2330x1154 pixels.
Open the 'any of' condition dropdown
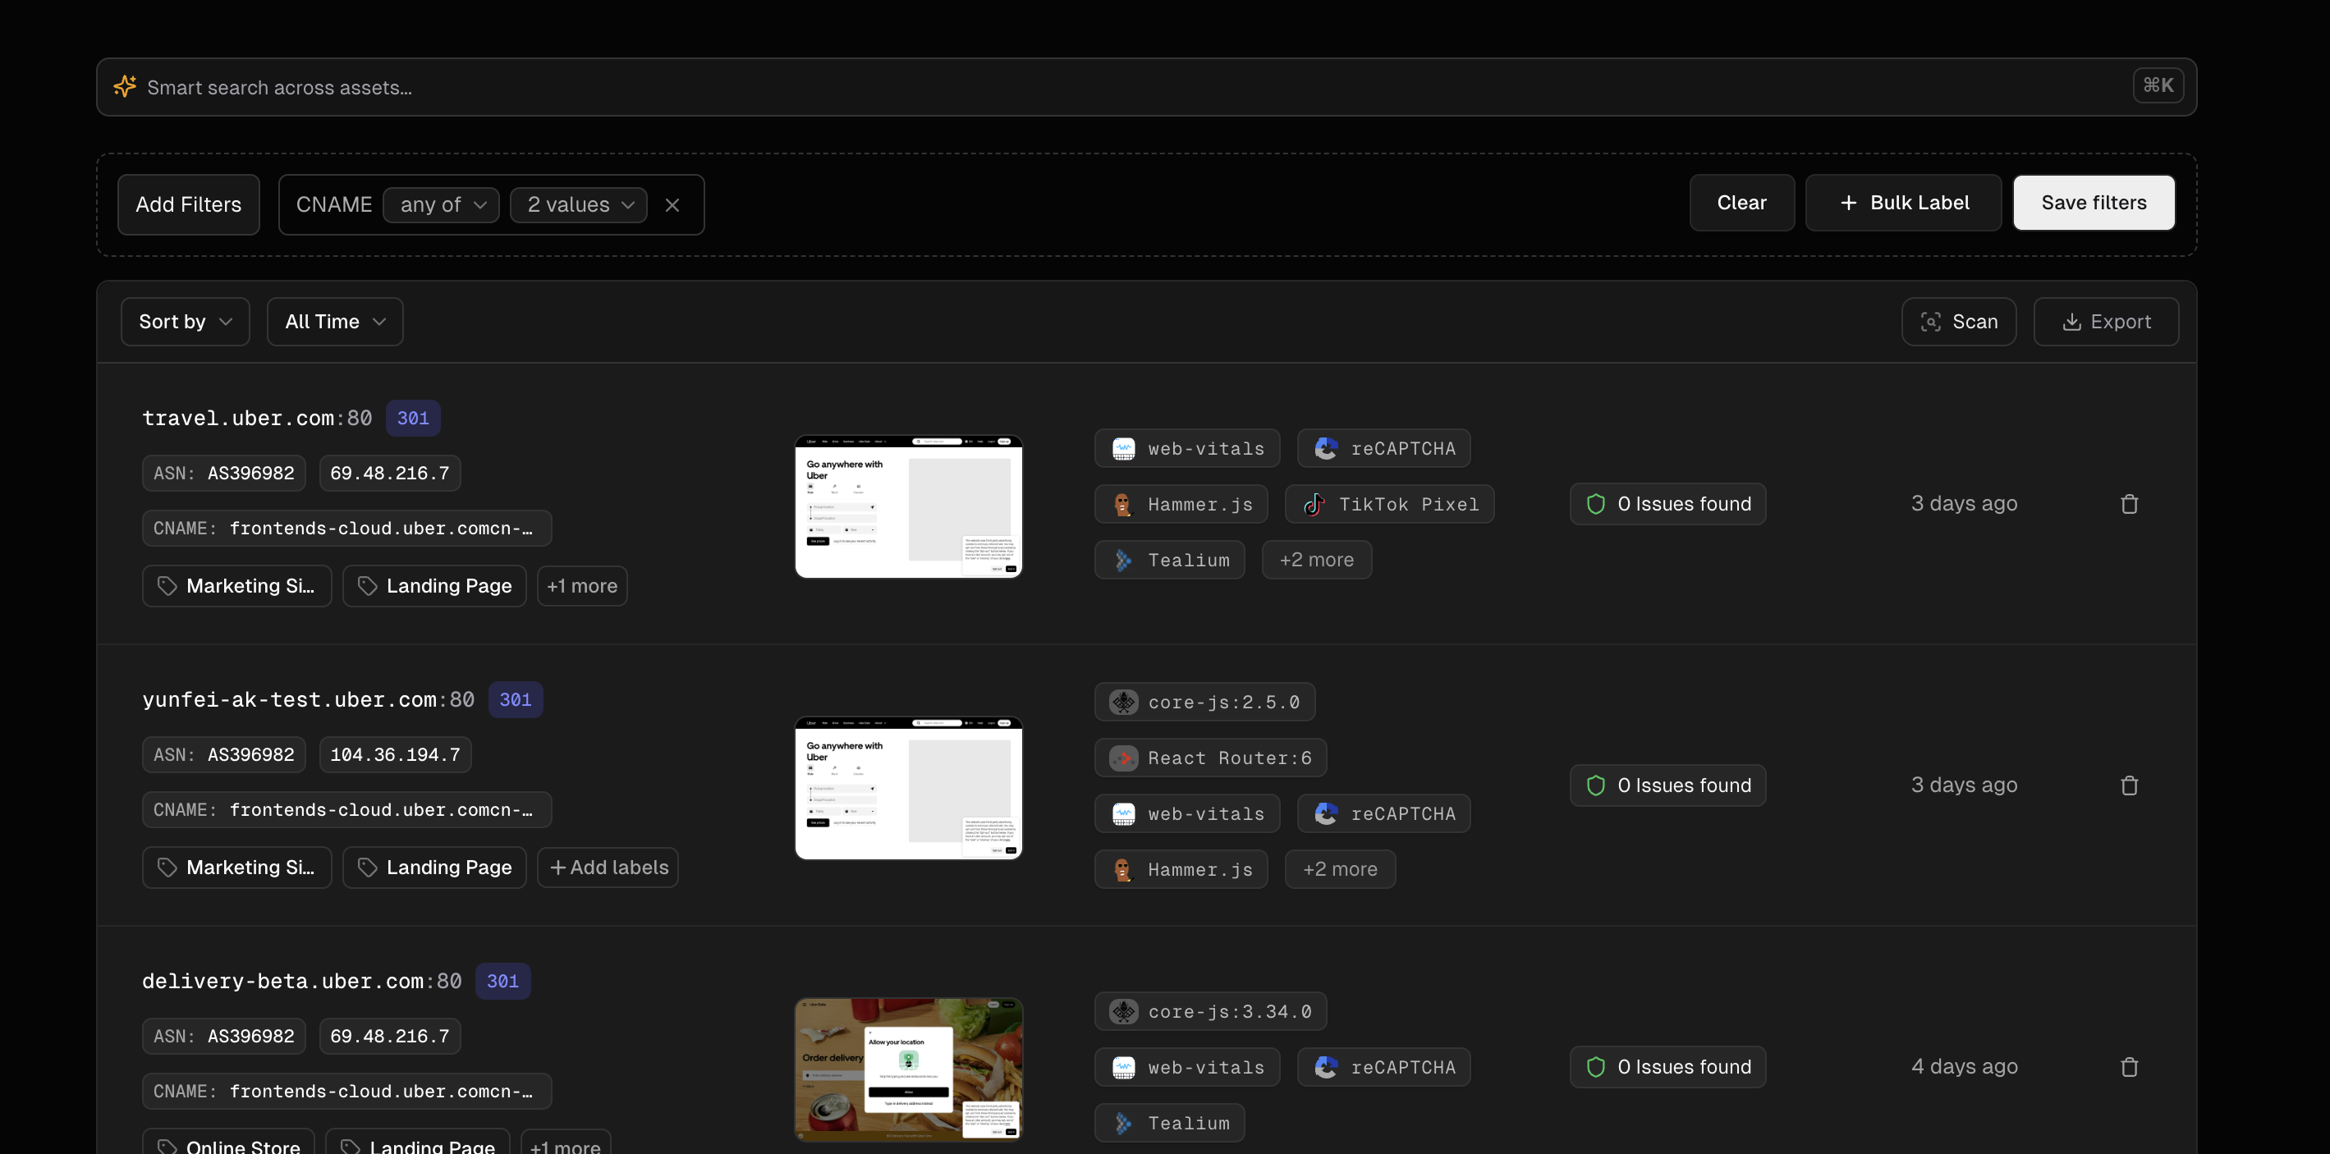click(x=441, y=204)
